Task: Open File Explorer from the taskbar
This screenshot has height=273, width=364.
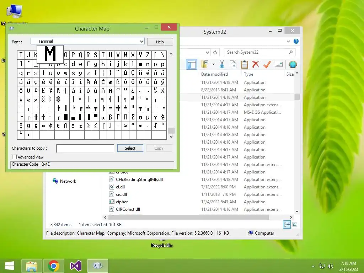Action: (x=32, y=266)
